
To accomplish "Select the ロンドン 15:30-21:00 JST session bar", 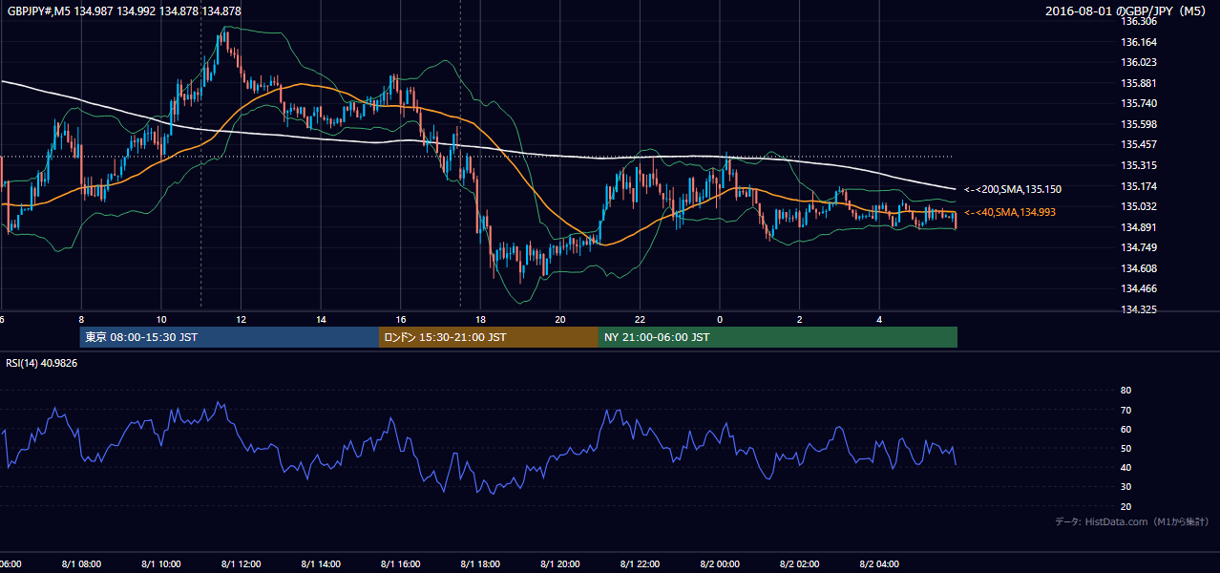I will tap(489, 337).
